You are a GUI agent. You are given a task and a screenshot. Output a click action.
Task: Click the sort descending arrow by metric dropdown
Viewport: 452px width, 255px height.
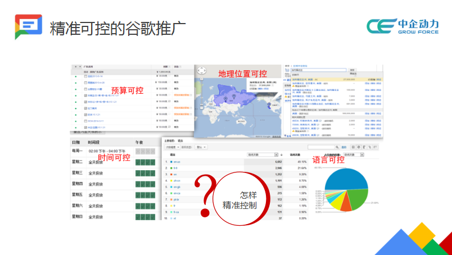pos(281,154)
